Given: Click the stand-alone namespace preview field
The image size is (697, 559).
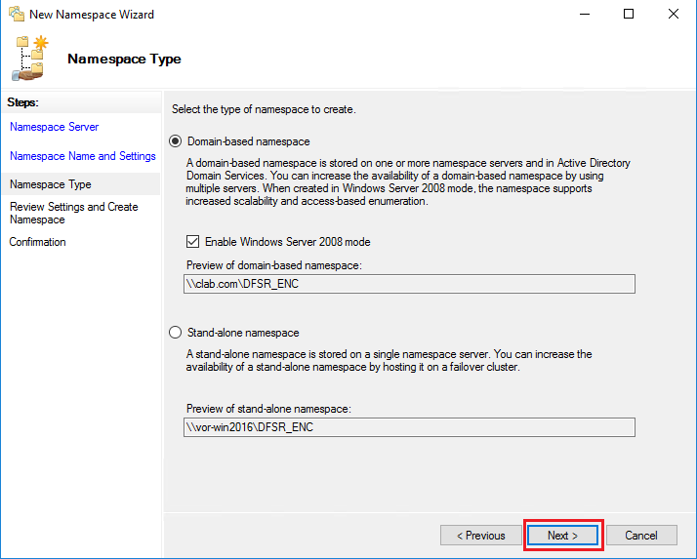Looking at the screenshot, I should (409, 427).
